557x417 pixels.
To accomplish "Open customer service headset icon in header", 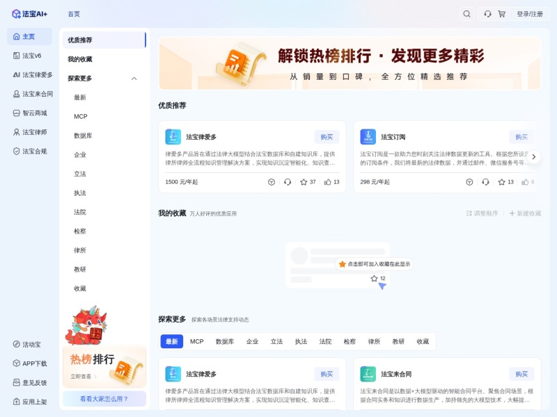I will click(487, 14).
